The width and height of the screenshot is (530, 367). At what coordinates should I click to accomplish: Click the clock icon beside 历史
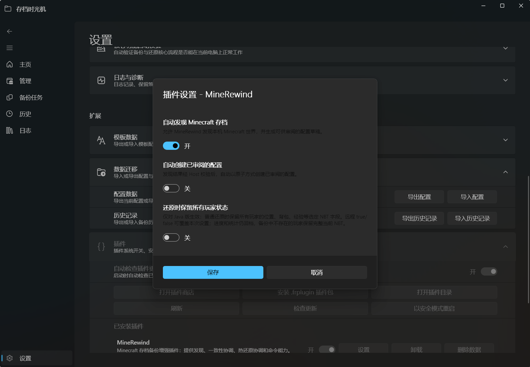(x=10, y=114)
